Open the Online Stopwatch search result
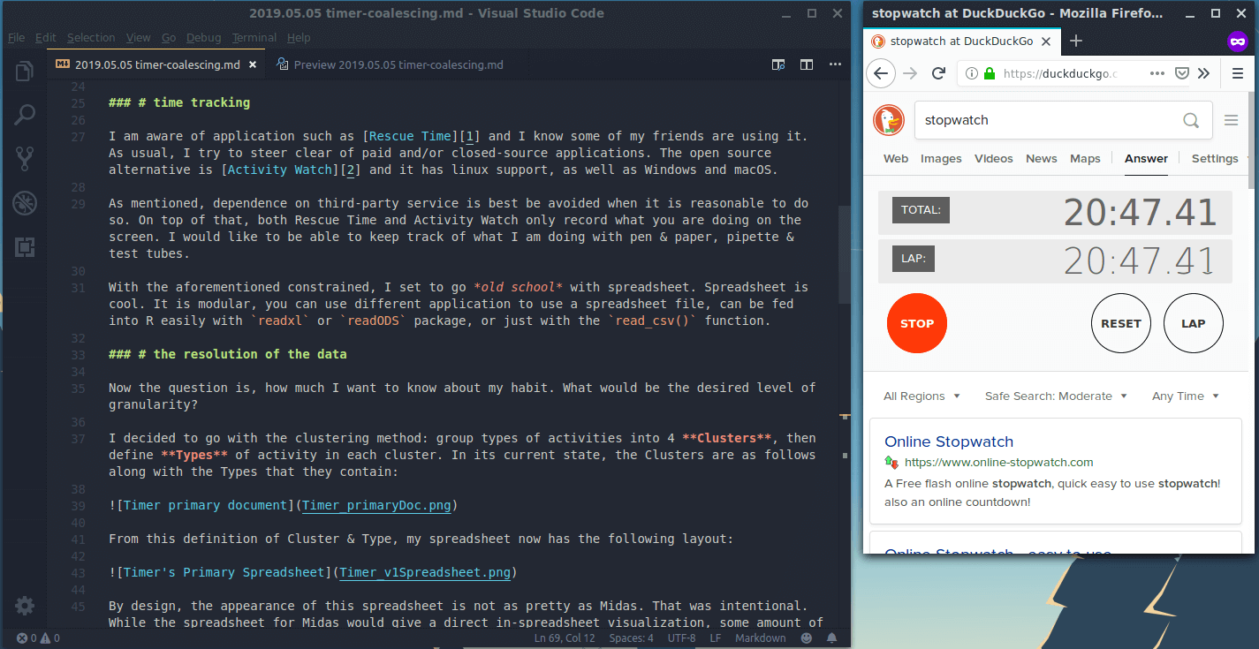Viewport: 1259px width, 649px height. click(948, 441)
